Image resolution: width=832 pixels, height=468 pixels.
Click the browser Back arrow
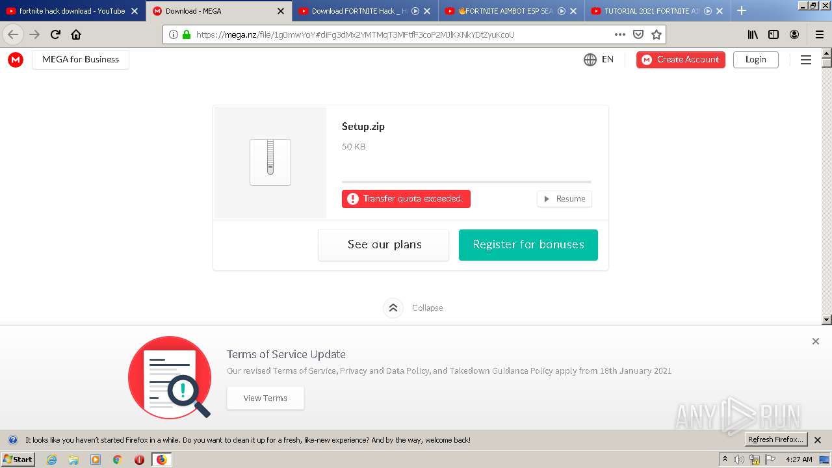pos(13,34)
